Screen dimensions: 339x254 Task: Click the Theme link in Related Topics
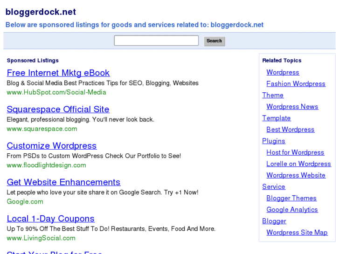(273, 95)
